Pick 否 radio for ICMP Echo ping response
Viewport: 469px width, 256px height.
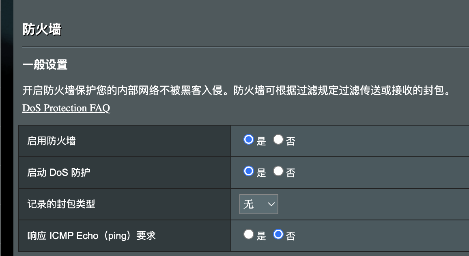[278, 234]
